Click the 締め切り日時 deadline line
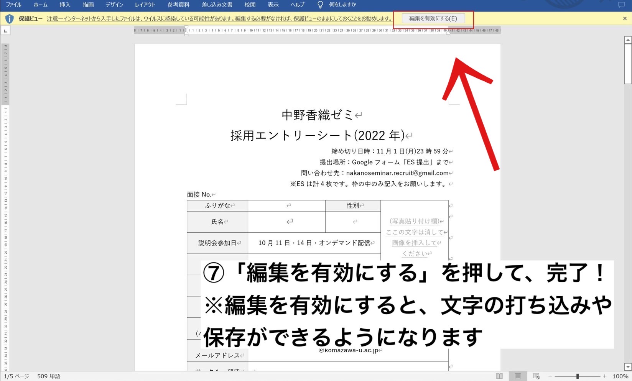The height and width of the screenshot is (381, 632). coord(390,151)
